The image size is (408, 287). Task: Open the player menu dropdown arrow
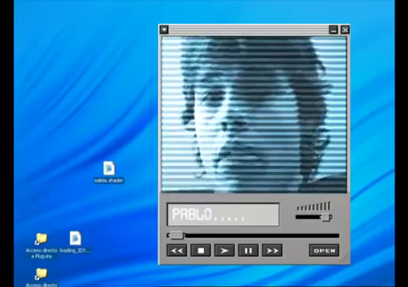pos(164,29)
